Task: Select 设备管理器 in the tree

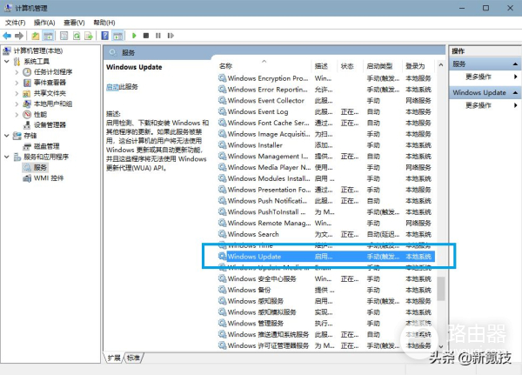Action: 50,125
